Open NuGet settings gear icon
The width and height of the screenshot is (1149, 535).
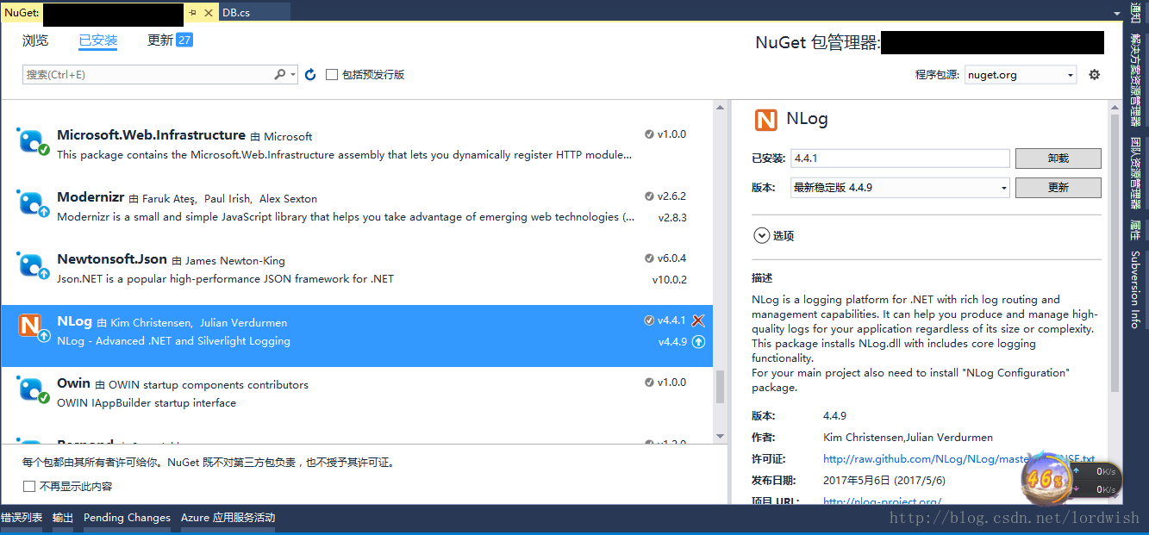[x=1095, y=75]
